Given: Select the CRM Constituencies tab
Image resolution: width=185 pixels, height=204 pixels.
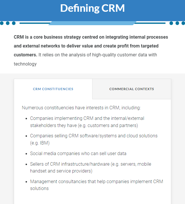Looking at the screenshot, I should (53, 89).
